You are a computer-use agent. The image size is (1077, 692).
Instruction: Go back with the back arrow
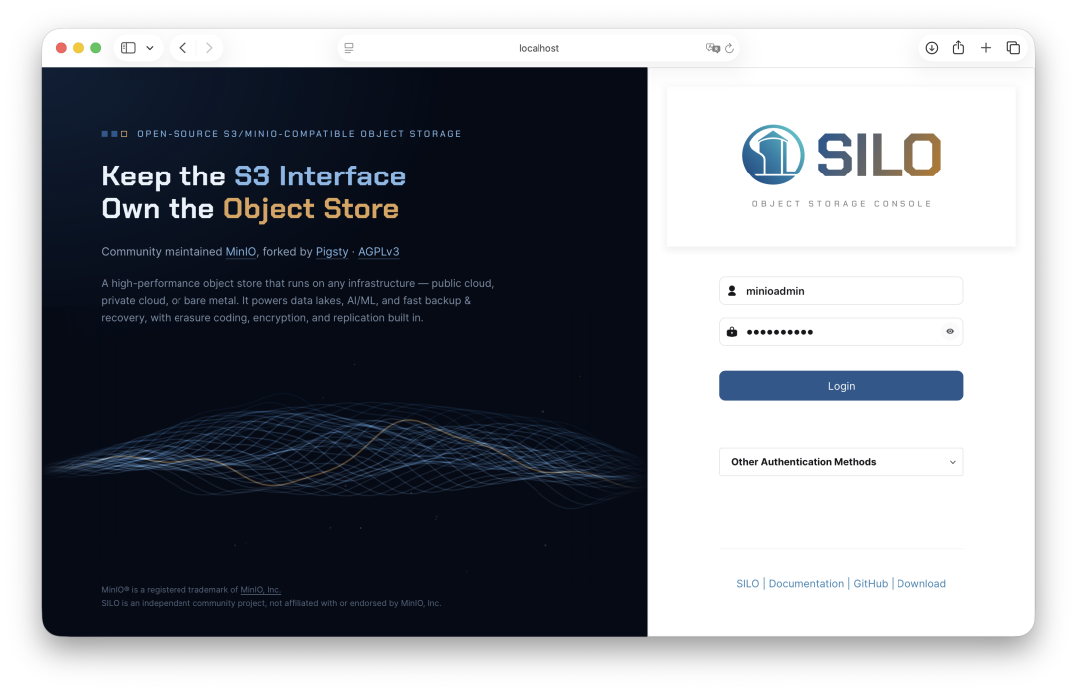(x=183, y=48)
